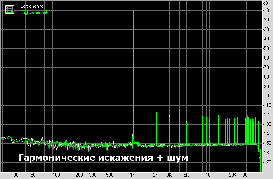Click the -170 dB scale label
The height and width of the screenshot is (179, 273).
click(267, 162)
